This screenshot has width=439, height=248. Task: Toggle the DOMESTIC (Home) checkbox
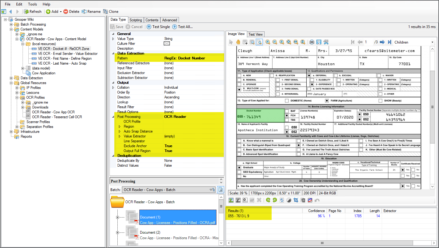point(287,101)
